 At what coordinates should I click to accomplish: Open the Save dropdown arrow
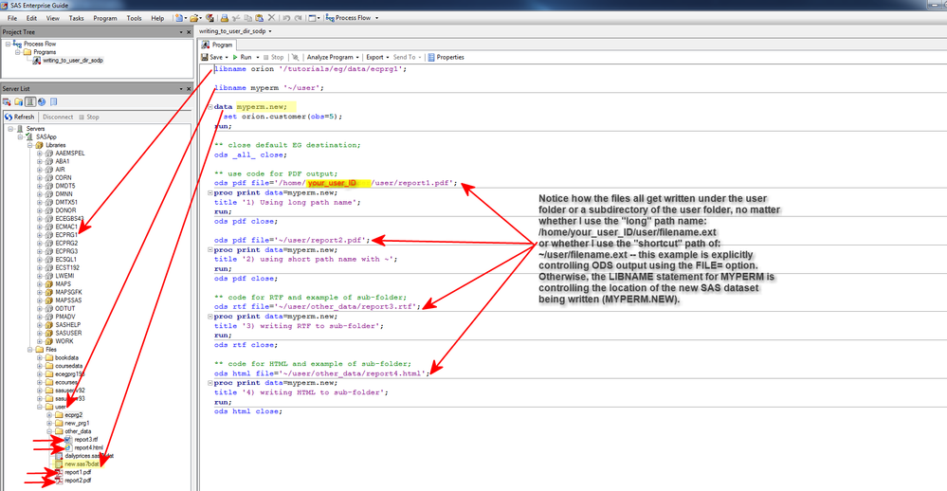pyautogui.click(x=227, y=58)
